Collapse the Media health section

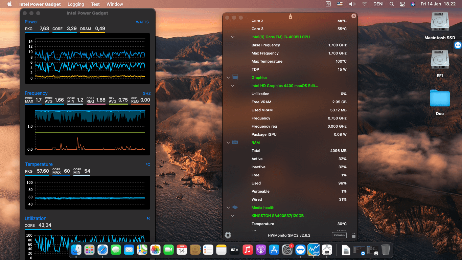tap(228, 208)
